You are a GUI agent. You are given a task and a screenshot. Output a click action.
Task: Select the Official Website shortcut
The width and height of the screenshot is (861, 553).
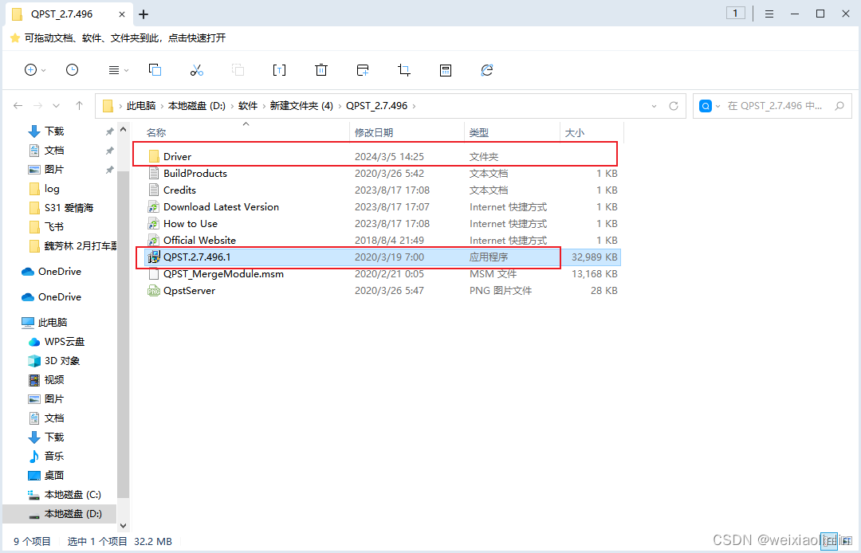coord(382,241)
